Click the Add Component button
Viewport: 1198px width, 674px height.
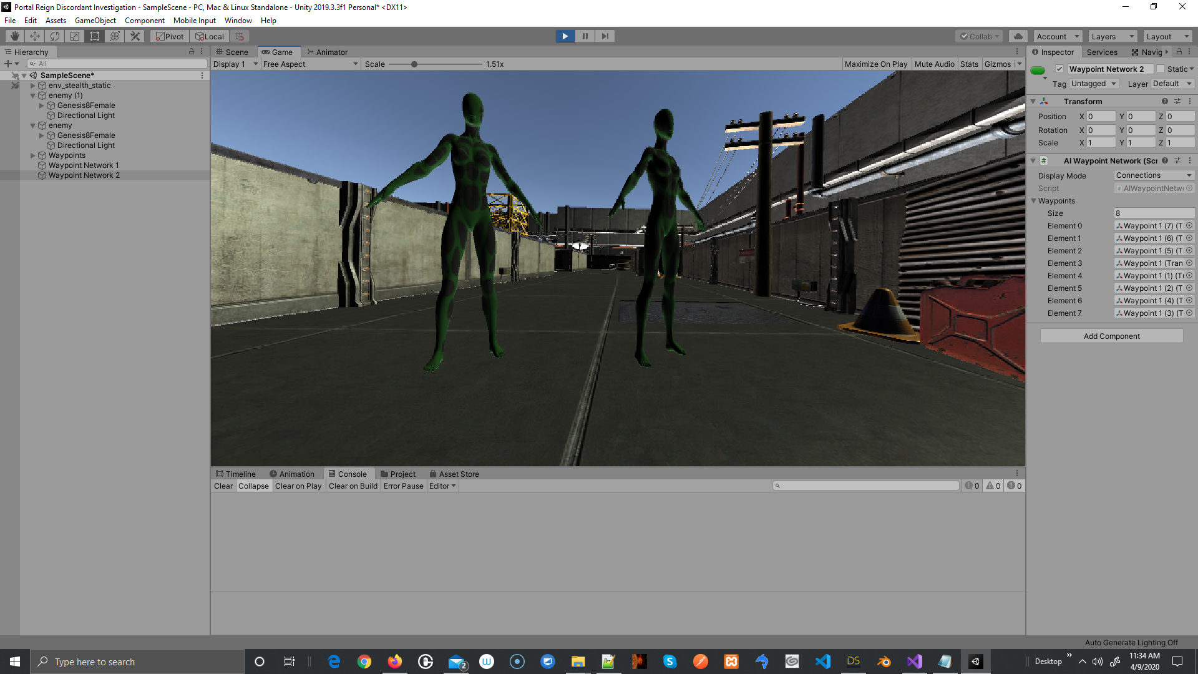(x=1111, y=336)
